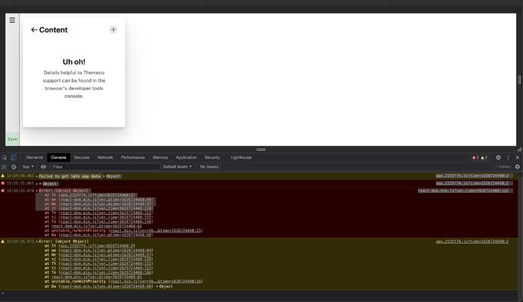Image resolution: width=523 pixels, height=302 pixels.
Task: Click the No Issues button
Action: pos(209,167)
